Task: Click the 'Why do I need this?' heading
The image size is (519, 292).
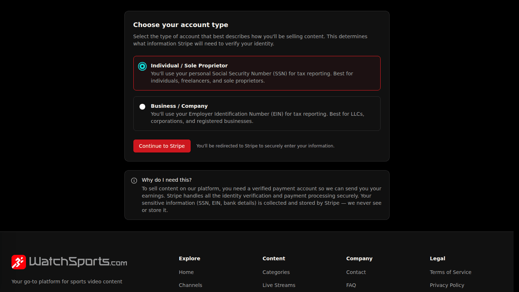Action: click(x=167, y=180)
